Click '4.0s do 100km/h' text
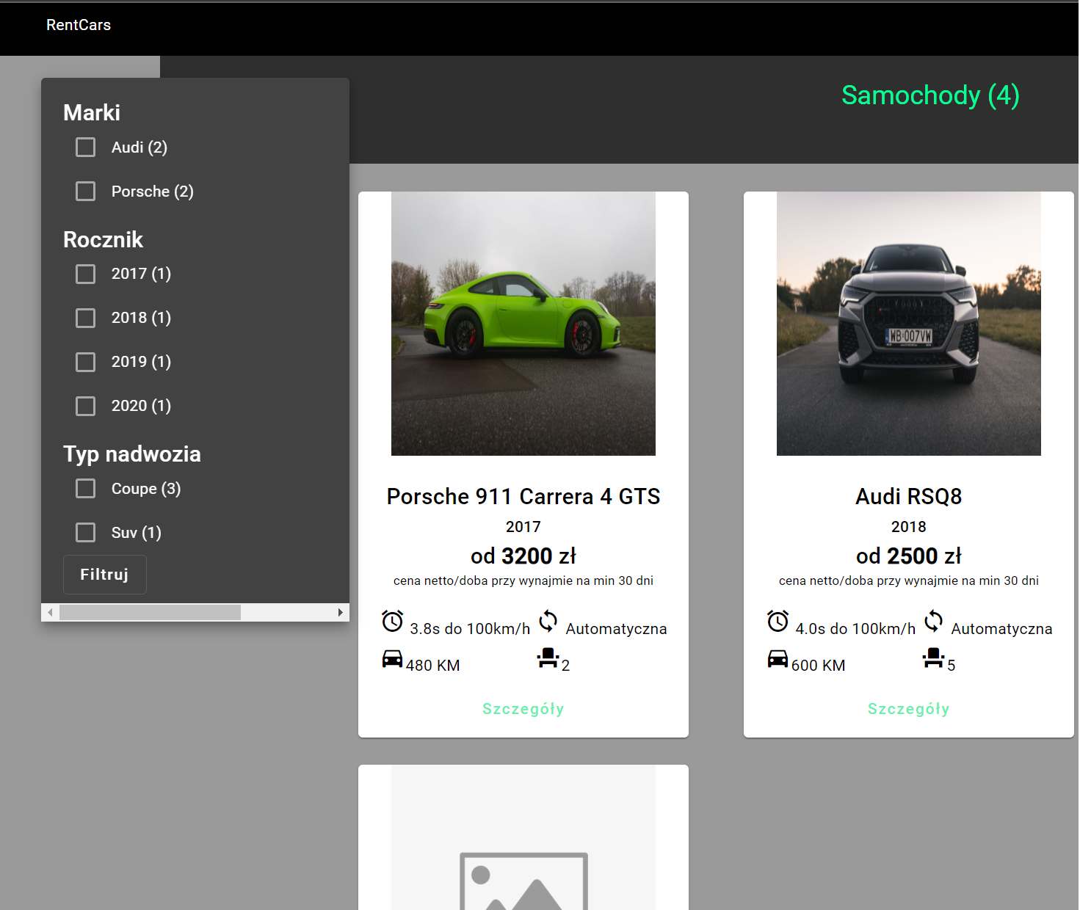 click(855, 629)
